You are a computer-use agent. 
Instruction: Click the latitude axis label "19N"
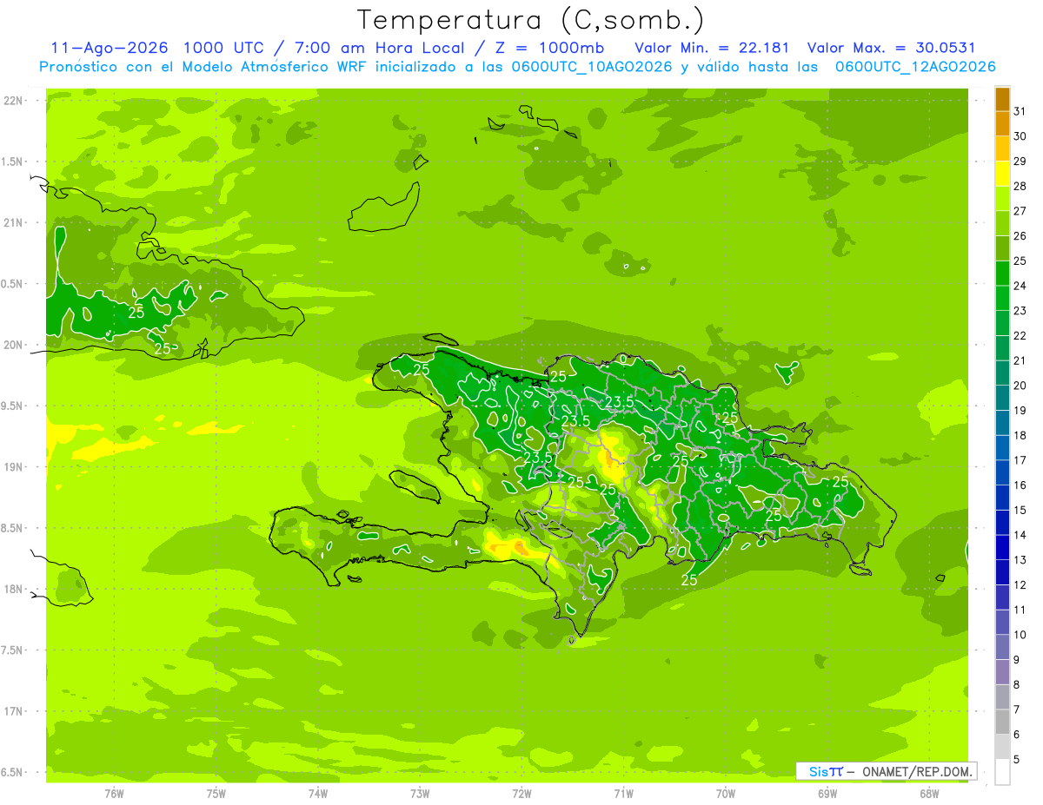[12, 467]
